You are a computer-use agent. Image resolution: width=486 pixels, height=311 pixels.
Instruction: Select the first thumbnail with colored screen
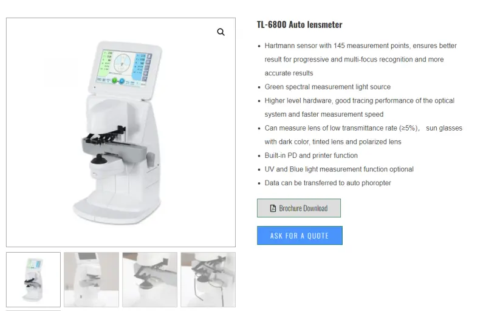[33, 279]
